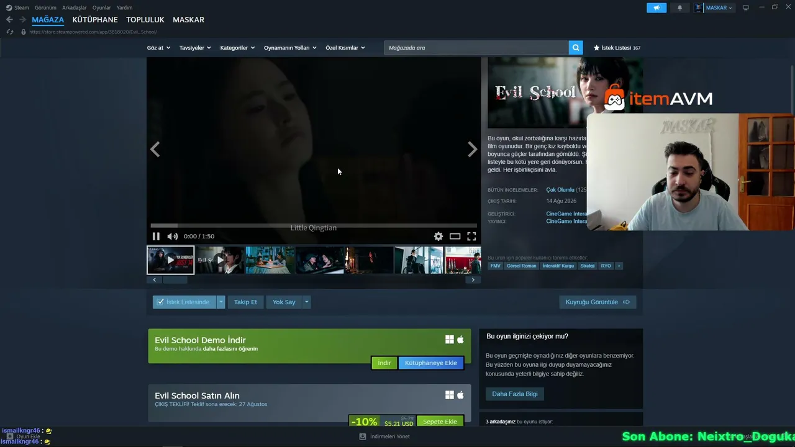The height and width of the screenshot is (447, 795).
Task: Open 'daha fazlasını öğrenin' demo link
Action: coord(230,349)
